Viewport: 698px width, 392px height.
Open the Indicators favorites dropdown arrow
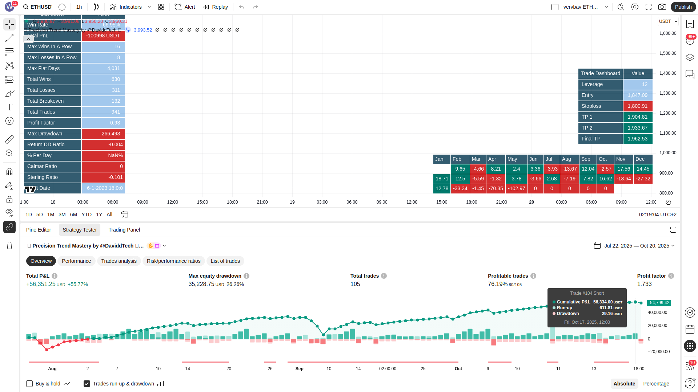click(x=150, y=7)
